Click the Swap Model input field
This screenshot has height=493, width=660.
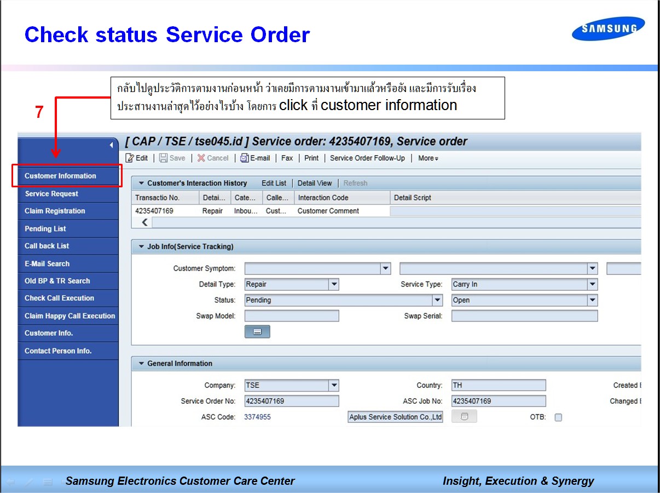click(x=292, y=316)
